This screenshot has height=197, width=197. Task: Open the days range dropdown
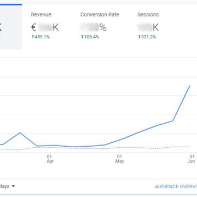pos(7,186)
